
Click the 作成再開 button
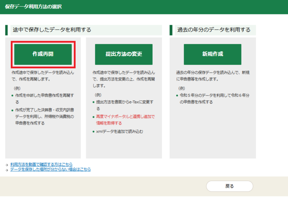[43, 54]
